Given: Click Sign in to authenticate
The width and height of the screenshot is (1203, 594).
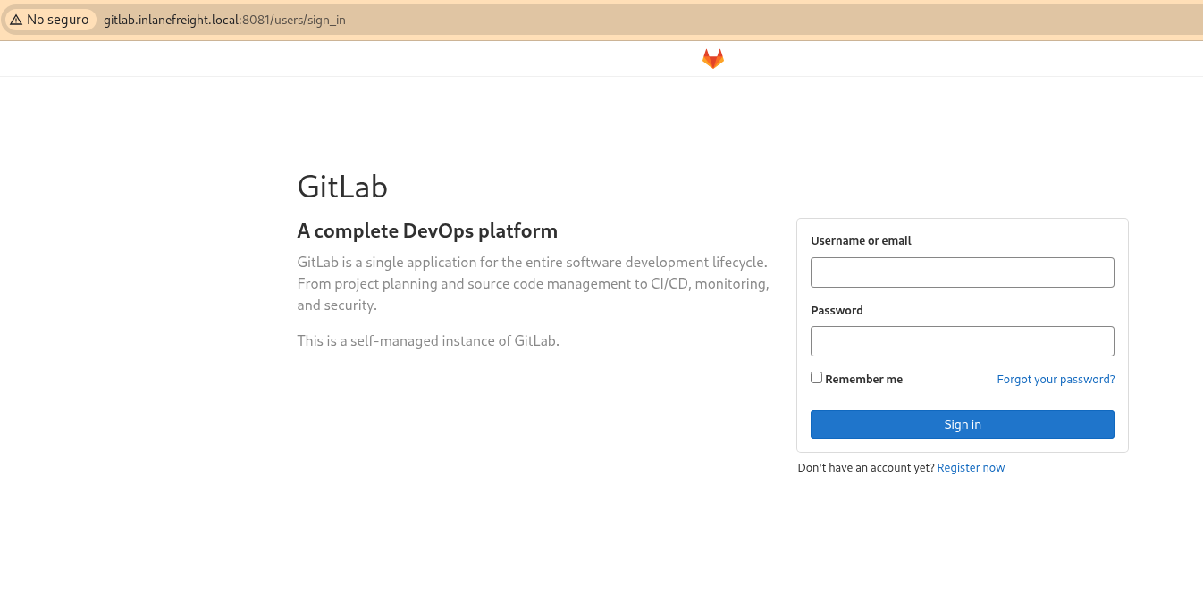Looking at the screenshot, I should pos(962,423).
